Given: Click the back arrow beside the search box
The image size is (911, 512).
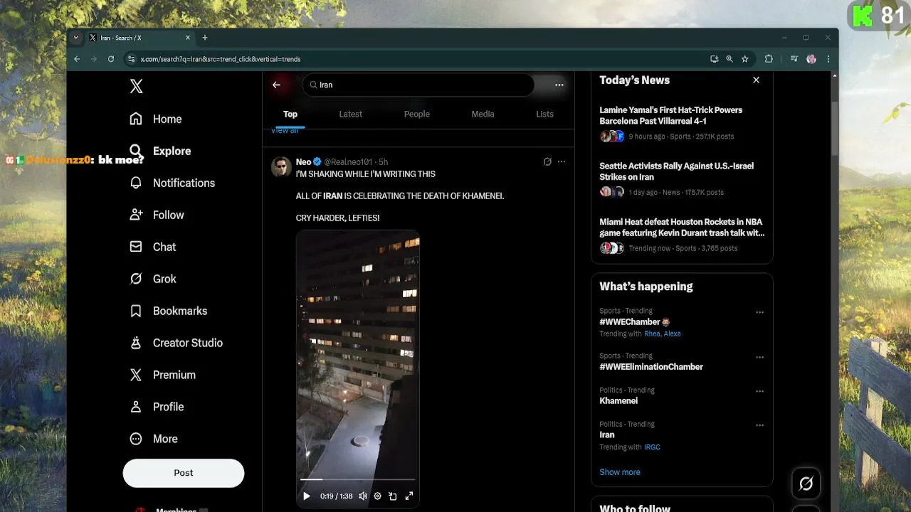Looking at the screenshot, I should (276, 85).
